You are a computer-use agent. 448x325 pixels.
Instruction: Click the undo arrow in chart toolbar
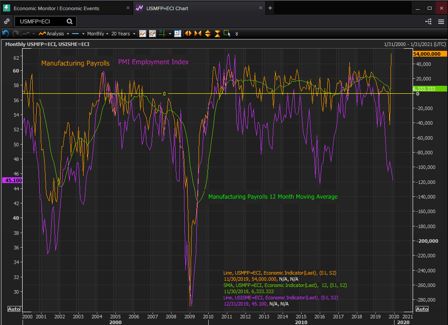coord(5,34)
